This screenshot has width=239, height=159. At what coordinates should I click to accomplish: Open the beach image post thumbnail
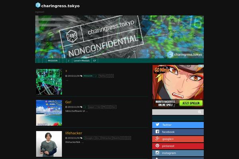click(x=49, y=113)
